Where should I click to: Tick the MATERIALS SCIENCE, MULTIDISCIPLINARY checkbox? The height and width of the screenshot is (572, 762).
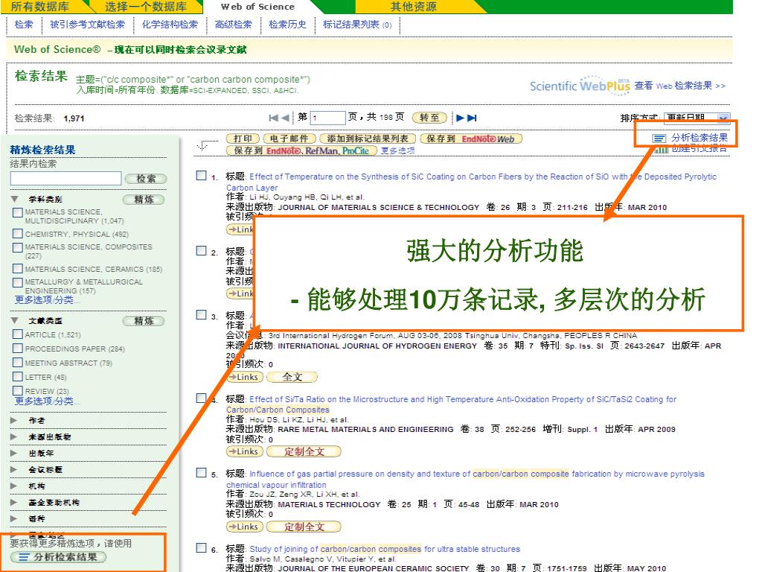coord(18,212)
